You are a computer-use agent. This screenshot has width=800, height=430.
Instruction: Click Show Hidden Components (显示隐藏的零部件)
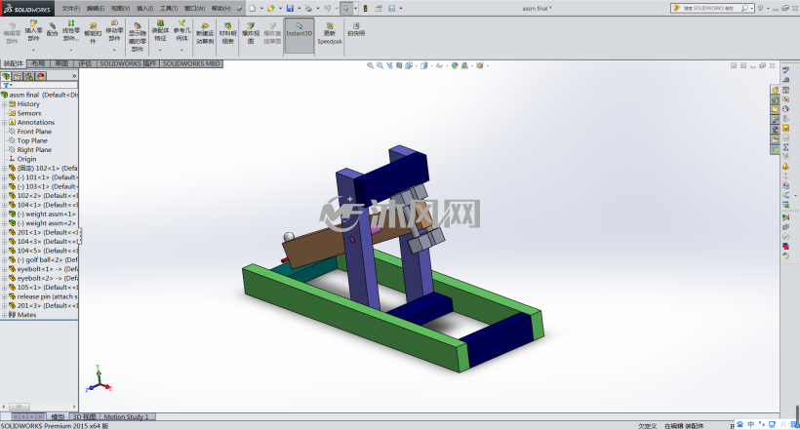tap(137, 37)
